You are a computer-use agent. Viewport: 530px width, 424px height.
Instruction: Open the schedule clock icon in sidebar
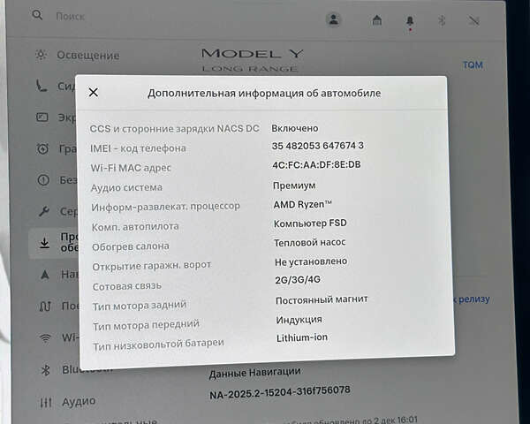[42, 148]
